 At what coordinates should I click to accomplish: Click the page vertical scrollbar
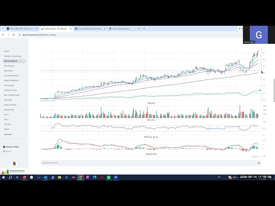(x=274, y=90)
